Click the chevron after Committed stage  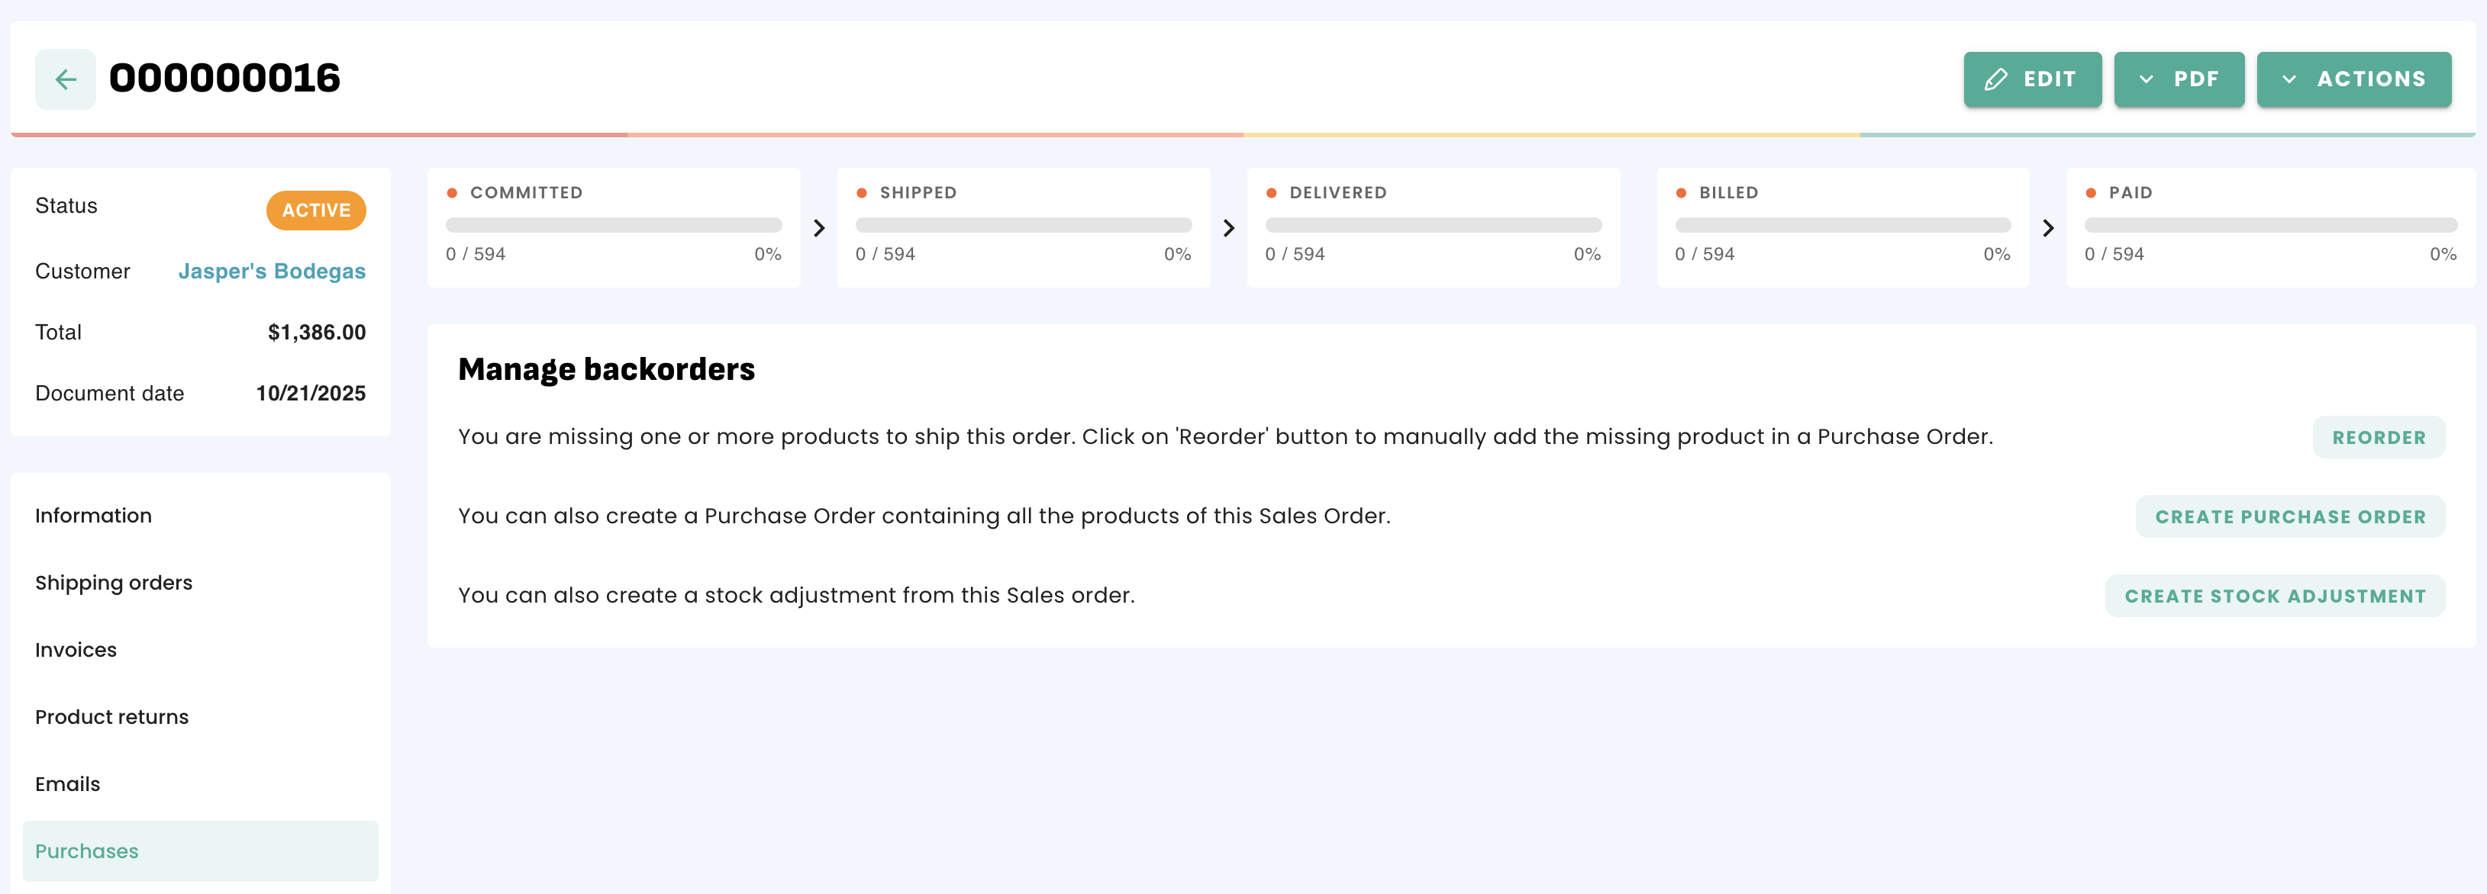coord(819,227)
